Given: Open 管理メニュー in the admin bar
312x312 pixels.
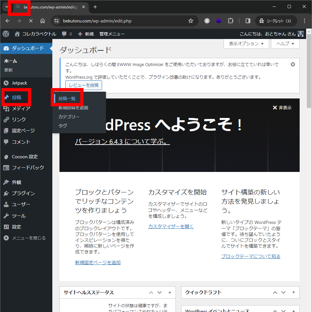Looking at the screenshot, I should click(x=112, y=34).
